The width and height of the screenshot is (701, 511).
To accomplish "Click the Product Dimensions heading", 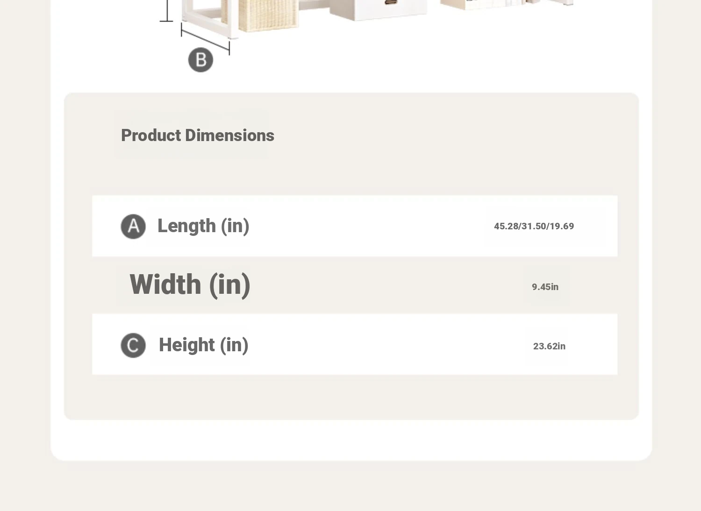I will tap(198, 135).
